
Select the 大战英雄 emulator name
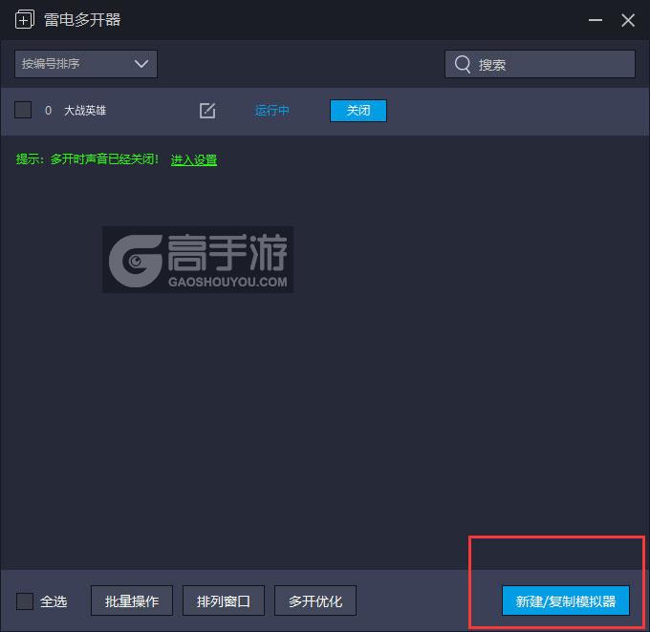click(x=85, y=111)
